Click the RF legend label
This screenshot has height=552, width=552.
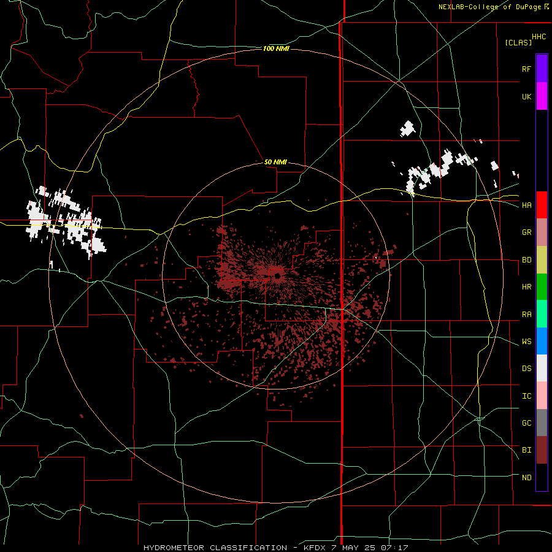526,69
